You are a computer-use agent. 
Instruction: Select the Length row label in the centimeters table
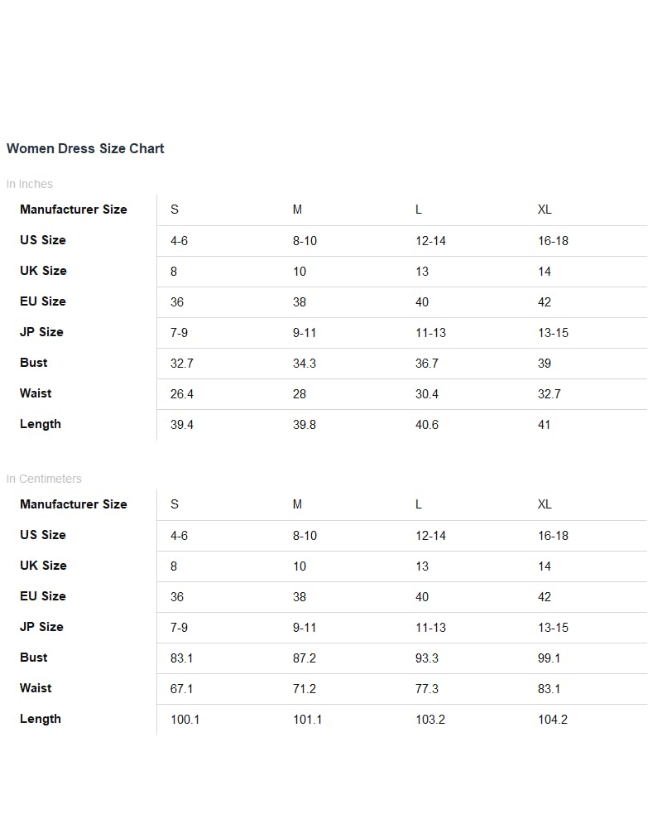tap(41, 719)
